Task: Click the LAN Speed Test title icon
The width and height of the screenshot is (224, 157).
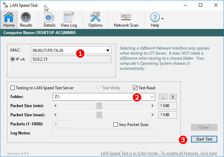Action: click(x=6, y=5)
